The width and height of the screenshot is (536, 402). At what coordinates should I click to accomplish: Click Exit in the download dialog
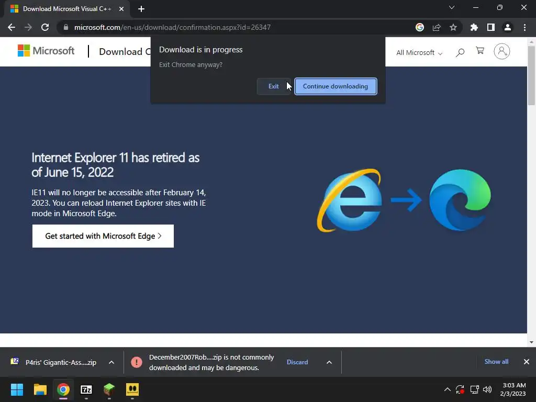[x=273, y=86]
